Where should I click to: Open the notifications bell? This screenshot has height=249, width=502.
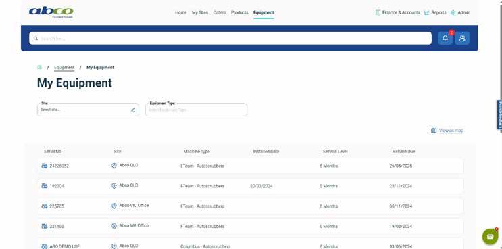[x=445, y=38]
